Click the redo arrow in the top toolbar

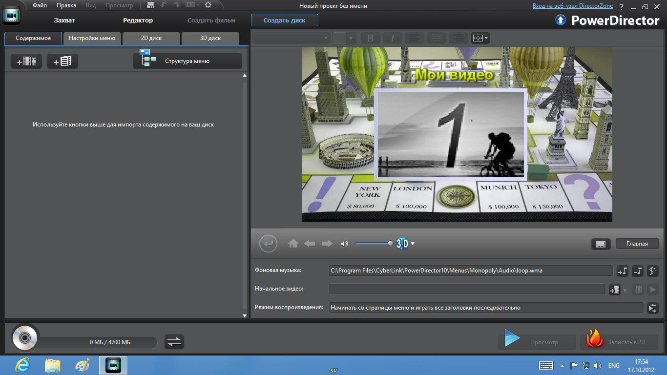176,5
